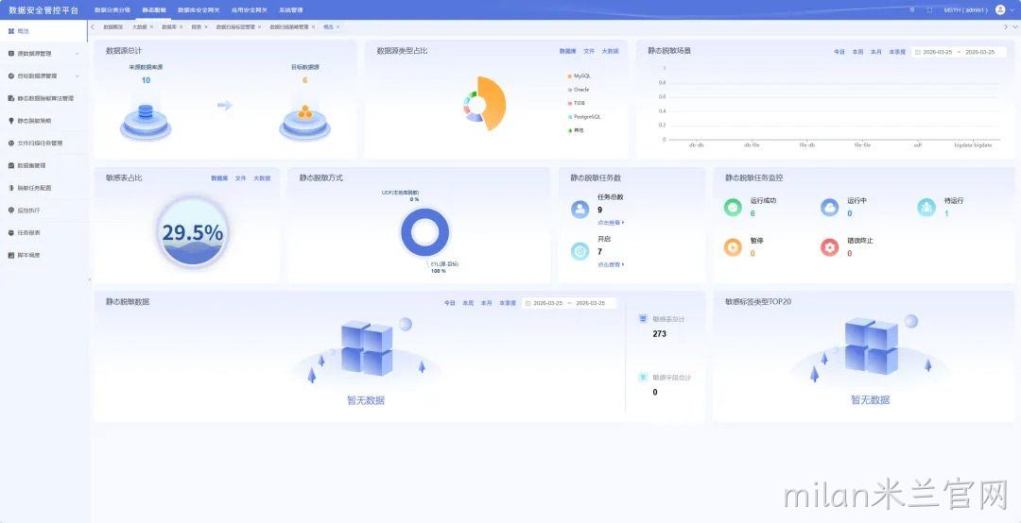Open the 概览 overview icon in sidebar
This screenshot has width=1021, height=523.
point(11,30)
